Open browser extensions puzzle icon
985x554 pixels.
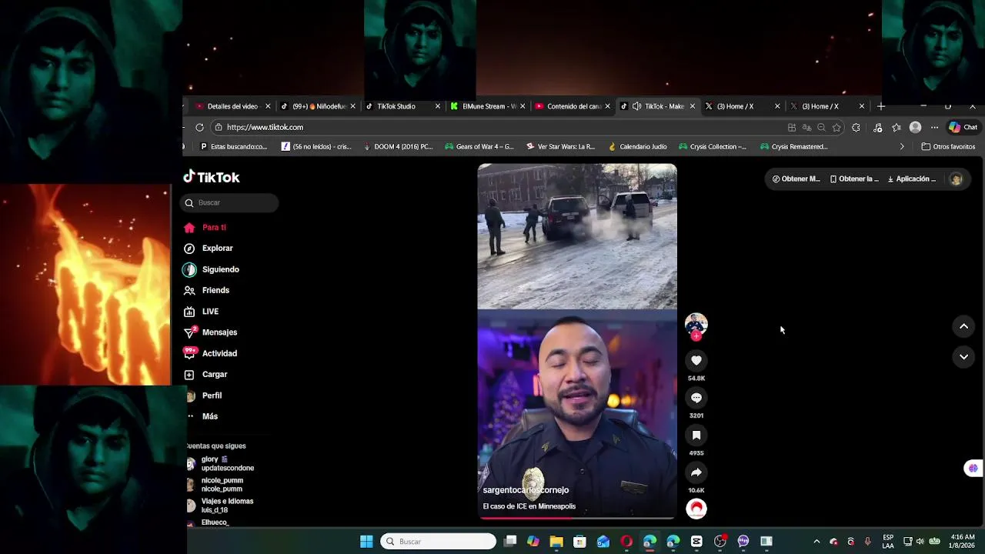pyautogui.click(x=856, y=128)
